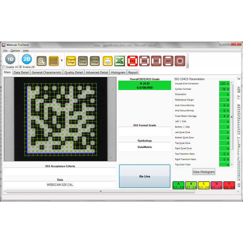Toggle the 30Q aperture option

coord(145,60)
